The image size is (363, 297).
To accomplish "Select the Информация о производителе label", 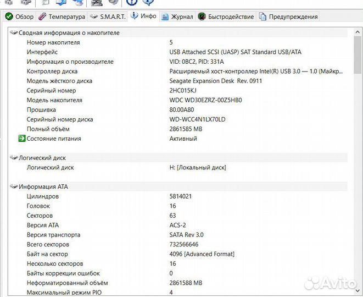I will coord(70,62).
